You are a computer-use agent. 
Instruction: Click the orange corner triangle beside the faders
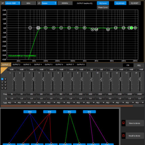click(3, 70)
